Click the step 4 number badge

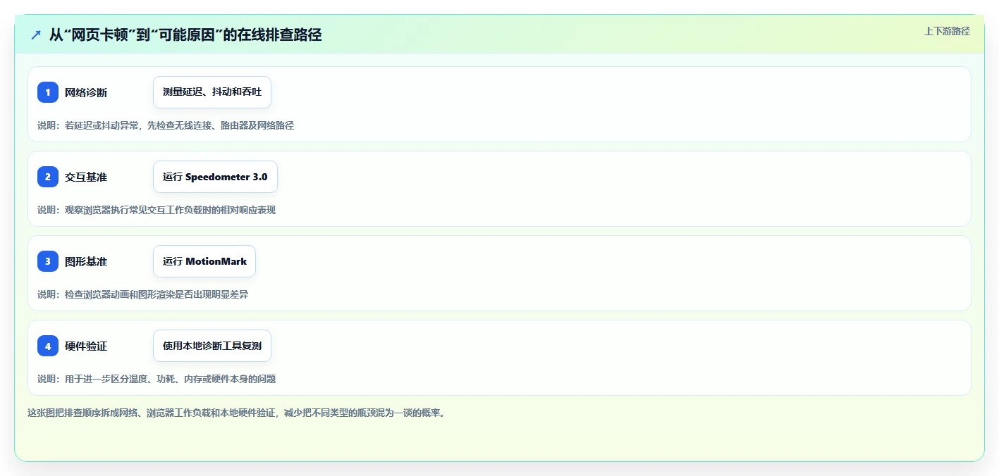[48, 346]
